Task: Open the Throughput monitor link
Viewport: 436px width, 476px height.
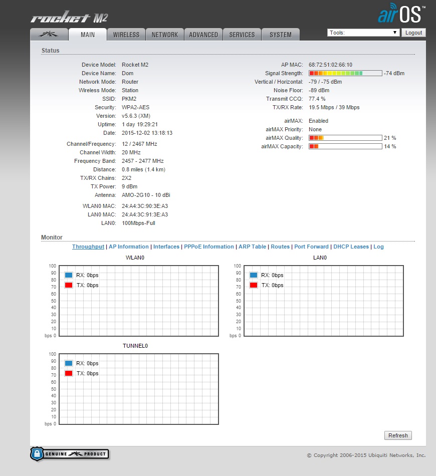Action: click(x=88, y=247)
